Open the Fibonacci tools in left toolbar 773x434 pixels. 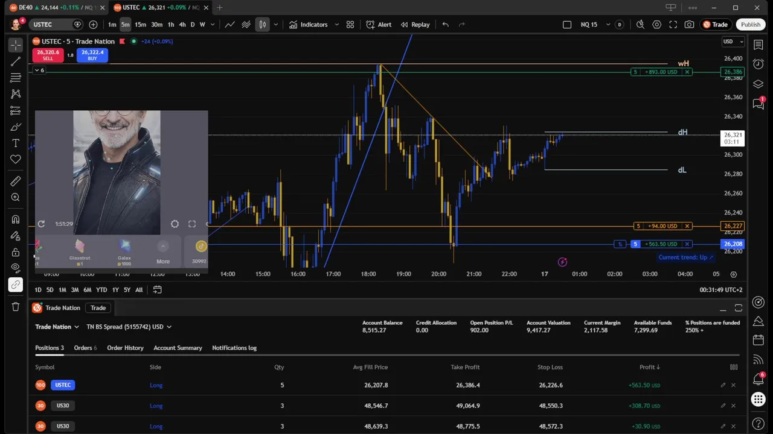[16, 78]
